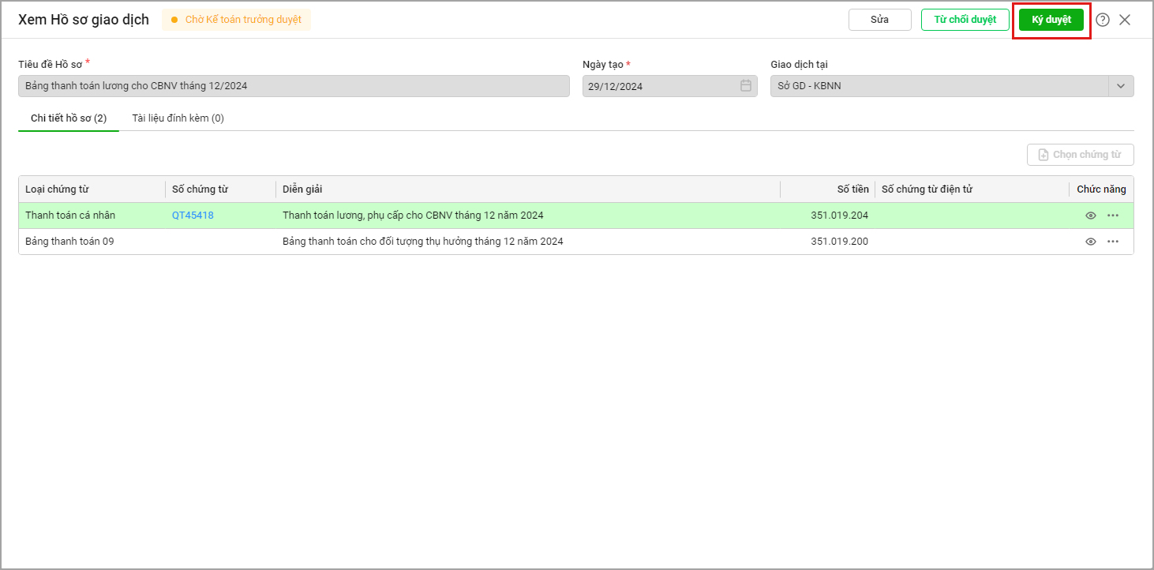
Task: Click the Loại chứng từ column header
Action: (x=57, y=189)
